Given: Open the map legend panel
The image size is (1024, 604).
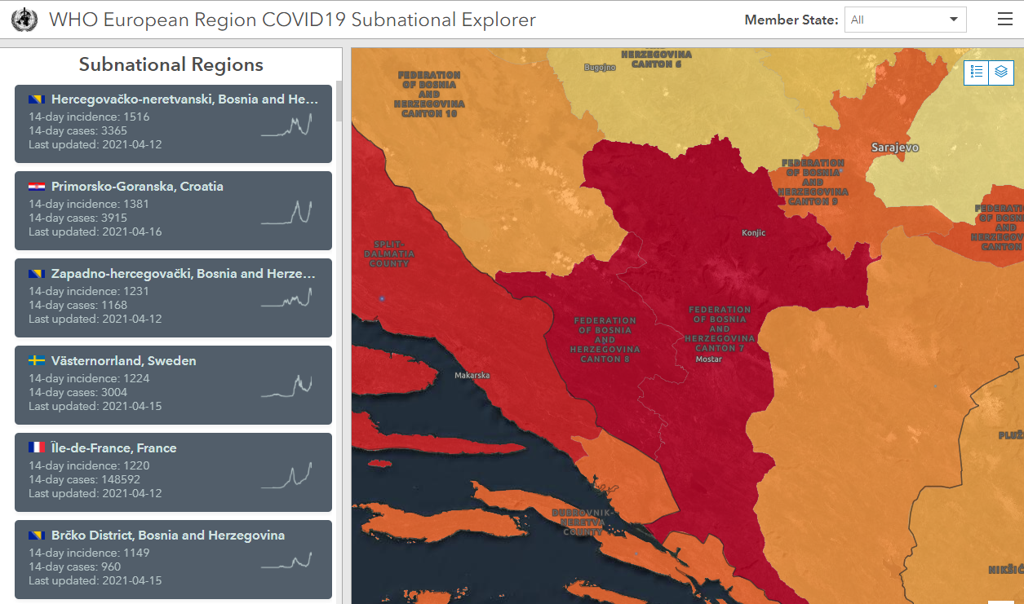Looking at the screenshot, I should point(977,73).
